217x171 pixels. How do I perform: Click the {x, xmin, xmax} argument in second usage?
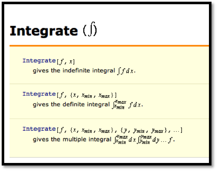92,95
